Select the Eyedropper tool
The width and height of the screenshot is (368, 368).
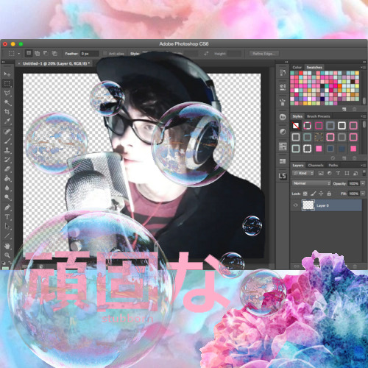coord(7,121)
